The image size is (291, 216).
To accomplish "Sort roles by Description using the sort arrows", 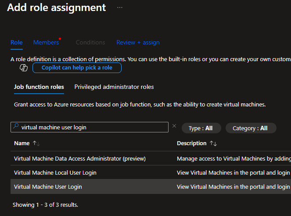I will click(x=213, y=143).
